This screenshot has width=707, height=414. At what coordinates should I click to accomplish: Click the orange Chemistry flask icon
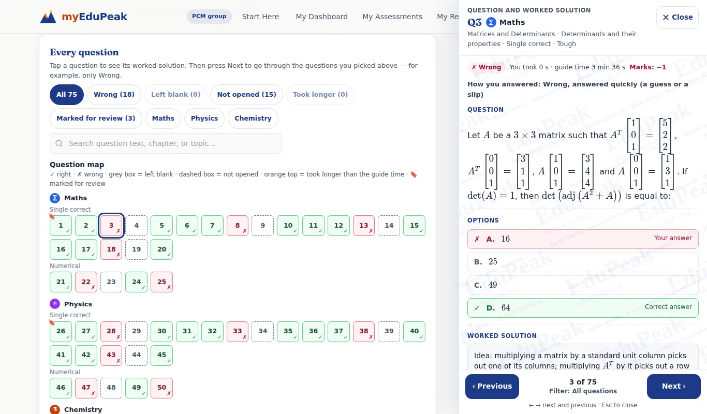coord(55,409)
